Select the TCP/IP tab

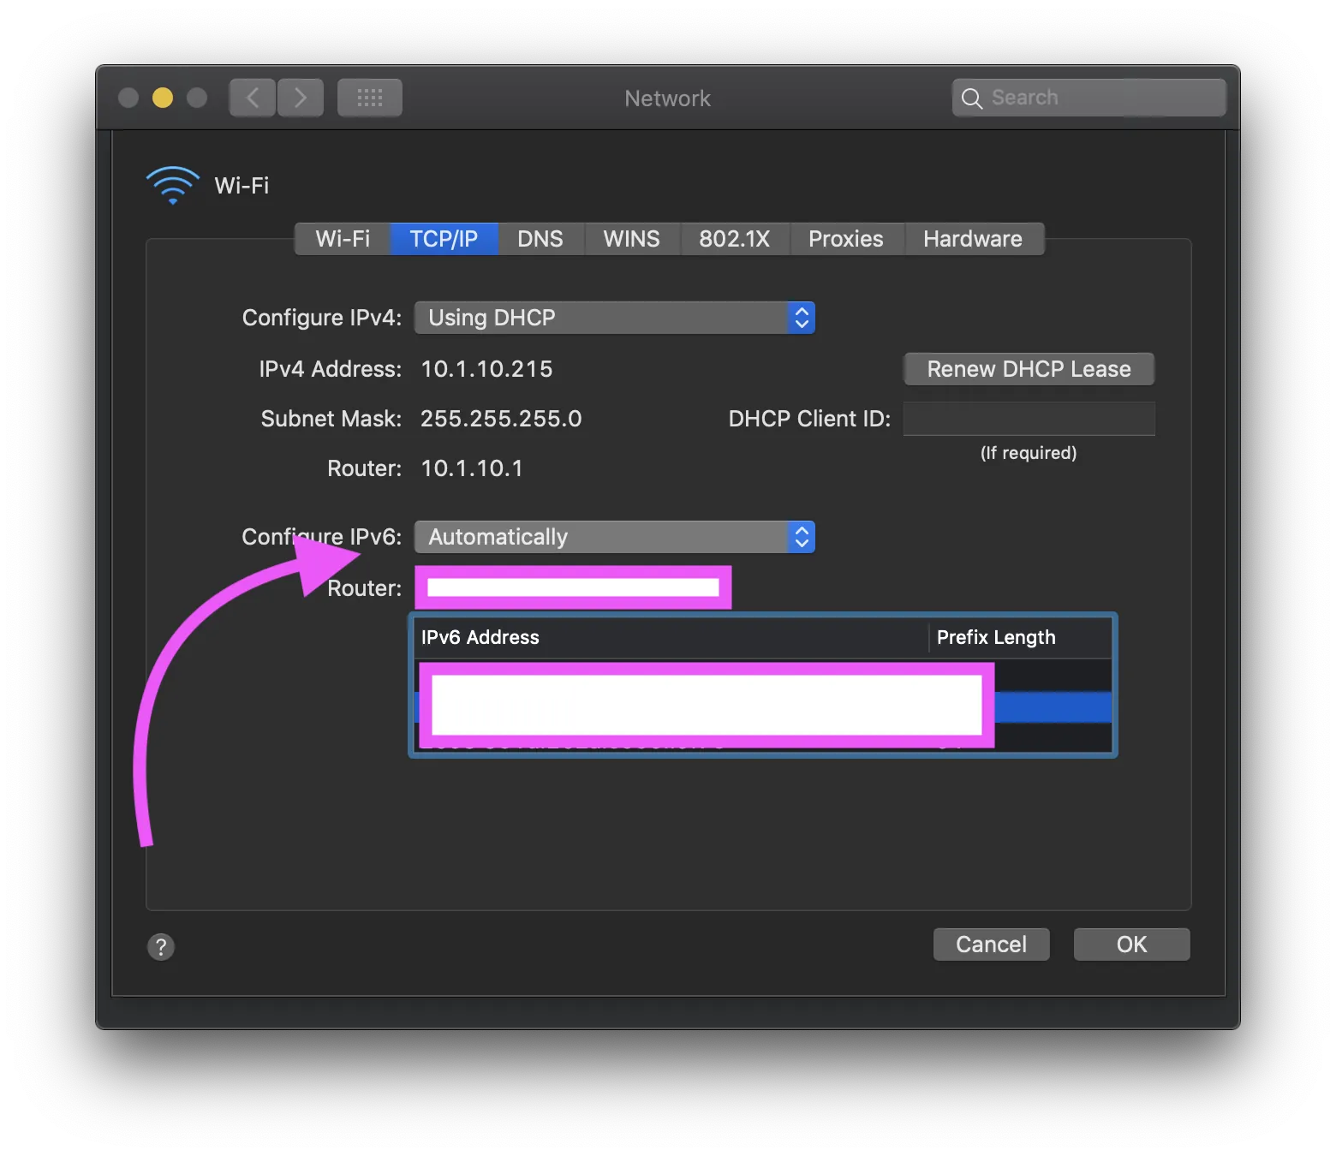[x=444, y=239]
